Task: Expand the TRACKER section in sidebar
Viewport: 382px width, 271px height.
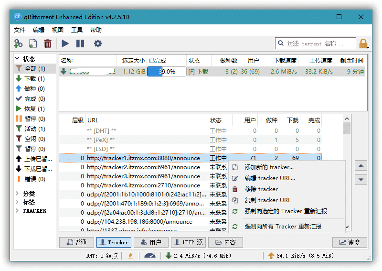Action: tap(18, 211)
